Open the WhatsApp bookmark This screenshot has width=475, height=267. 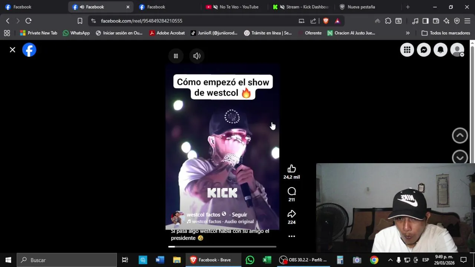[x=76, y=33]
